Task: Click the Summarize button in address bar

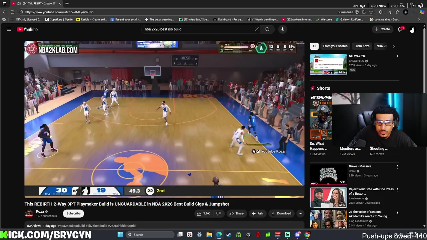Action: [x=348, y=12]
